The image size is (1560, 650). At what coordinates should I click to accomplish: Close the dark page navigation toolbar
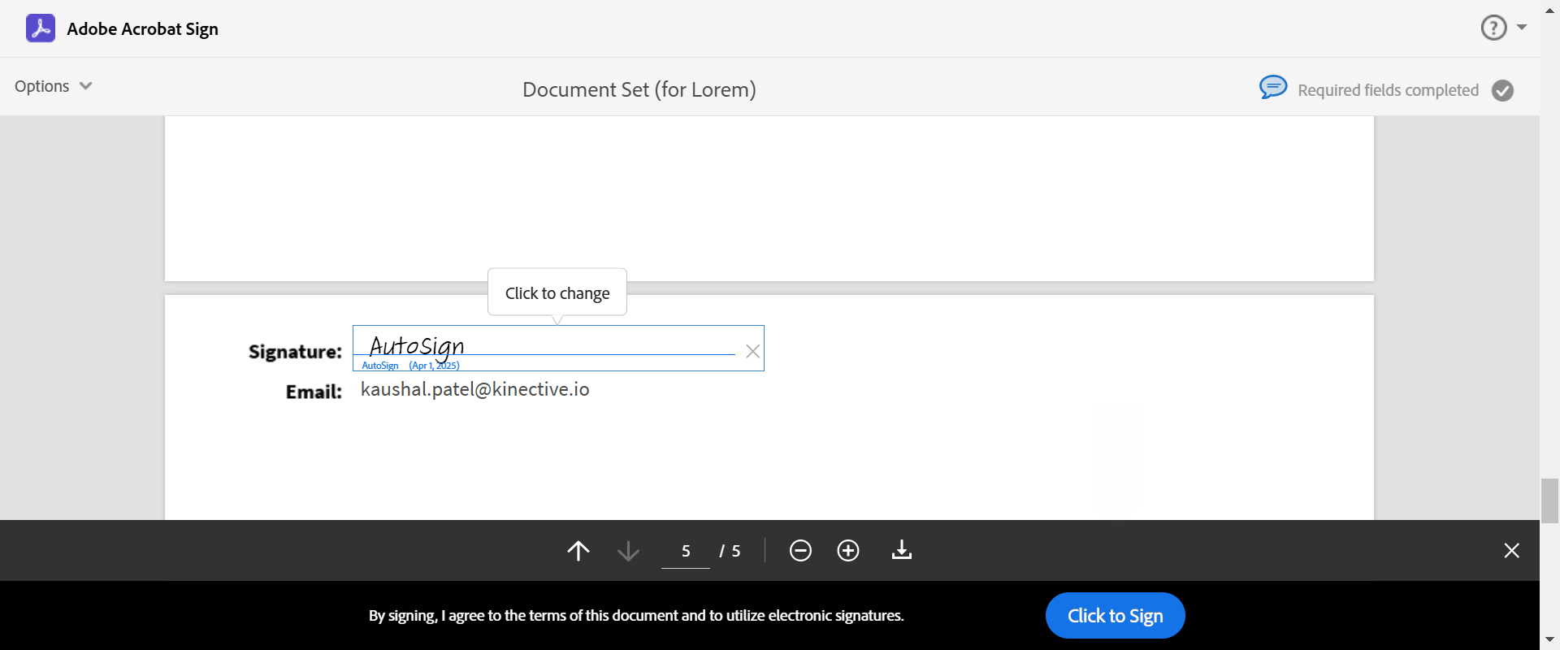(1511, 551)
